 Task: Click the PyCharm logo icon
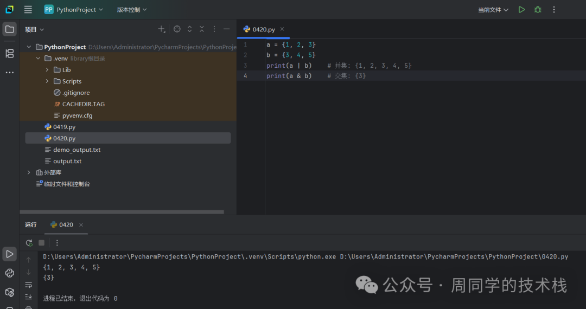10,10
